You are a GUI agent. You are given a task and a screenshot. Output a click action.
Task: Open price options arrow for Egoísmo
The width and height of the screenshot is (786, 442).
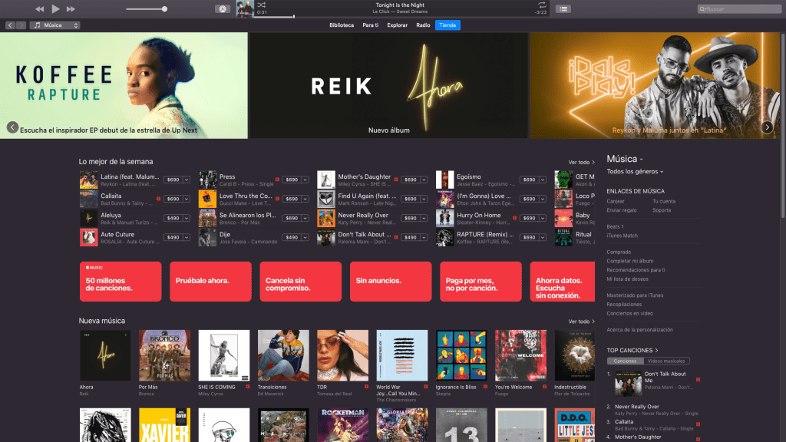543,180
